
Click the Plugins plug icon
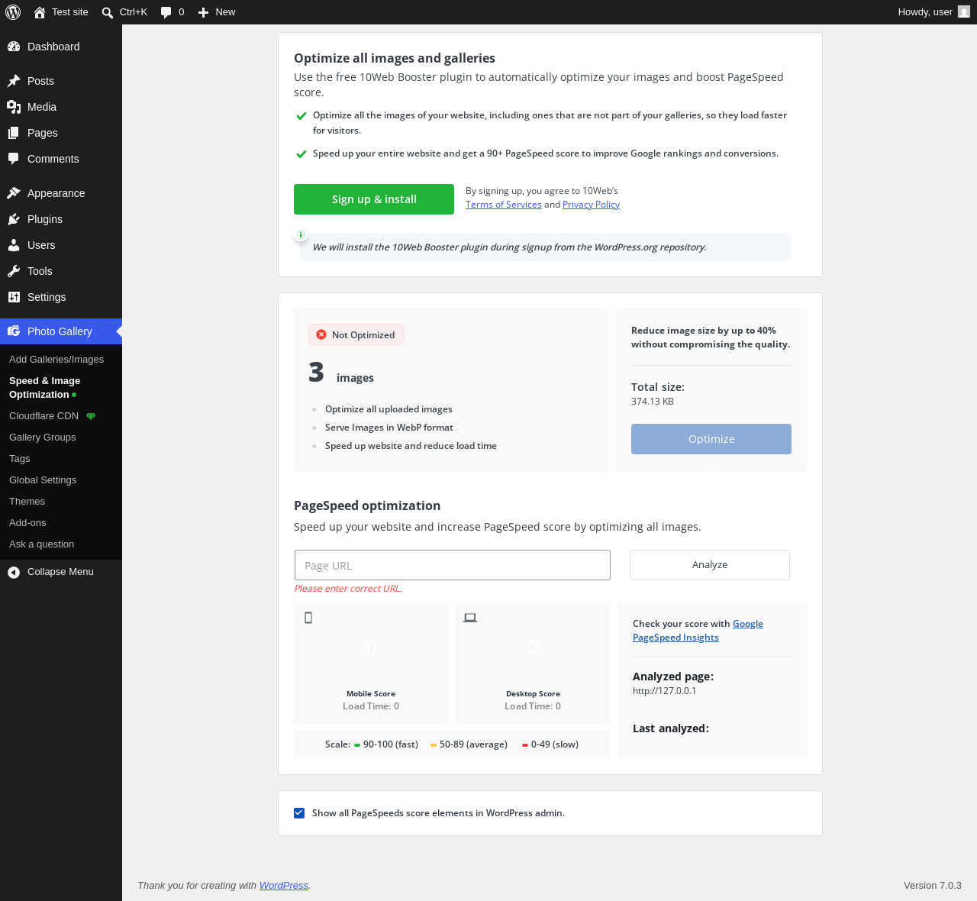14,219
